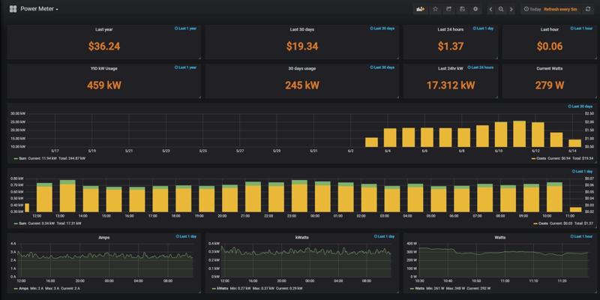Shift time range forward with right arrow

click(x=511, y=9)
